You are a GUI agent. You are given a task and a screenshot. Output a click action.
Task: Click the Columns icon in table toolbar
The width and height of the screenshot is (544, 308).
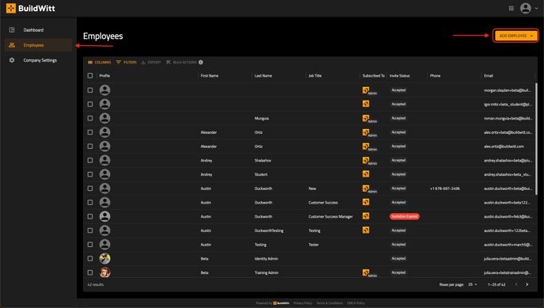(x=90, y=63)
